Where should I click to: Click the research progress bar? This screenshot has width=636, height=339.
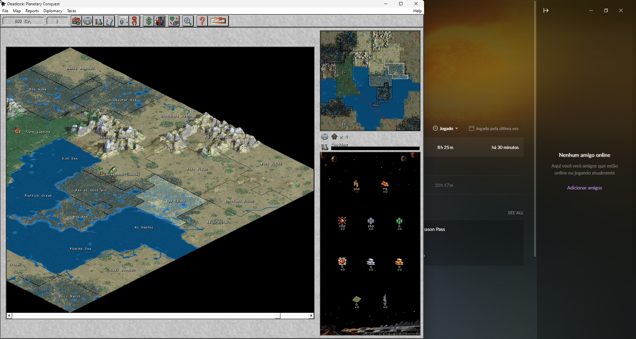click(375, 149)
